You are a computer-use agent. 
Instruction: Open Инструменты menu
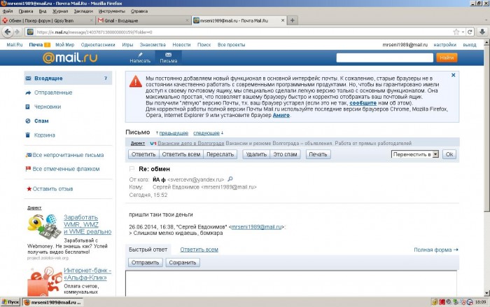[111, 11]
